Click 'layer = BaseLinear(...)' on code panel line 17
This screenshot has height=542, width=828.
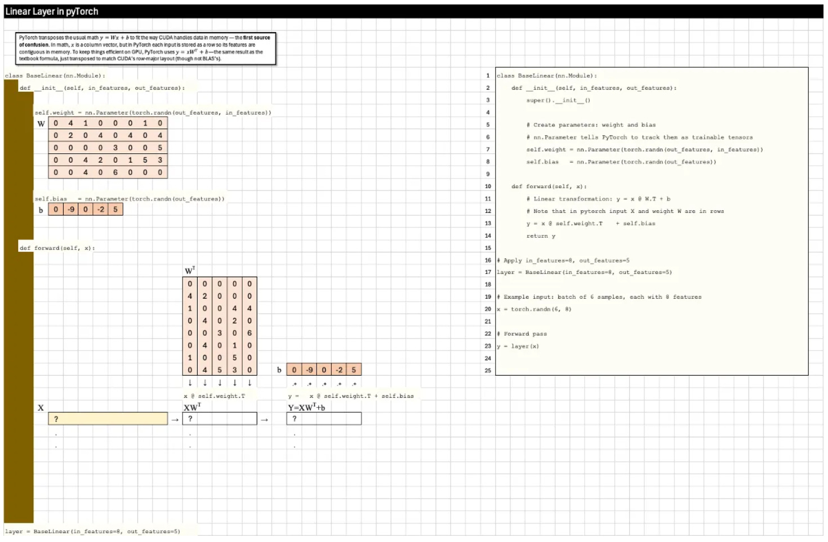point(584,272)
